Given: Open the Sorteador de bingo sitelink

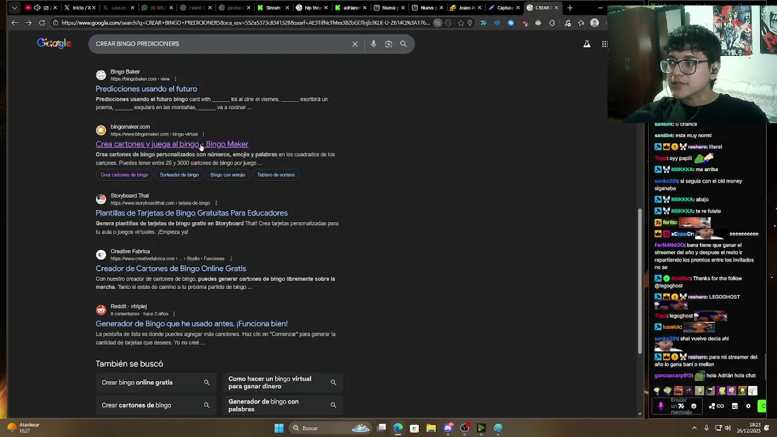Looking at the screenshot, I should 179,175.
